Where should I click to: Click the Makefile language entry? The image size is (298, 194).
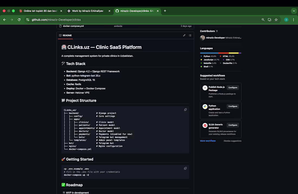(x=208, y=63)
